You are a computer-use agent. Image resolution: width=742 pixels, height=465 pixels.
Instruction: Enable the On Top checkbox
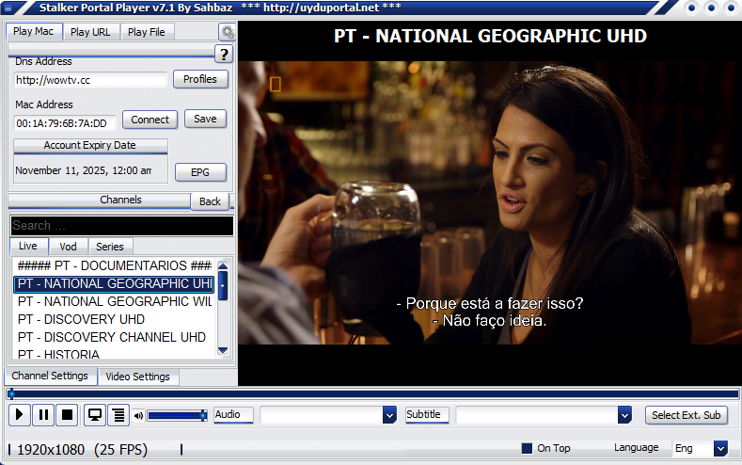[x=527, y=448]
